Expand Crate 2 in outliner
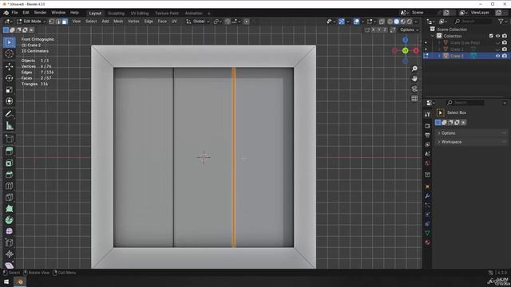This screenshot has height=287, width=511. point(439,56)
